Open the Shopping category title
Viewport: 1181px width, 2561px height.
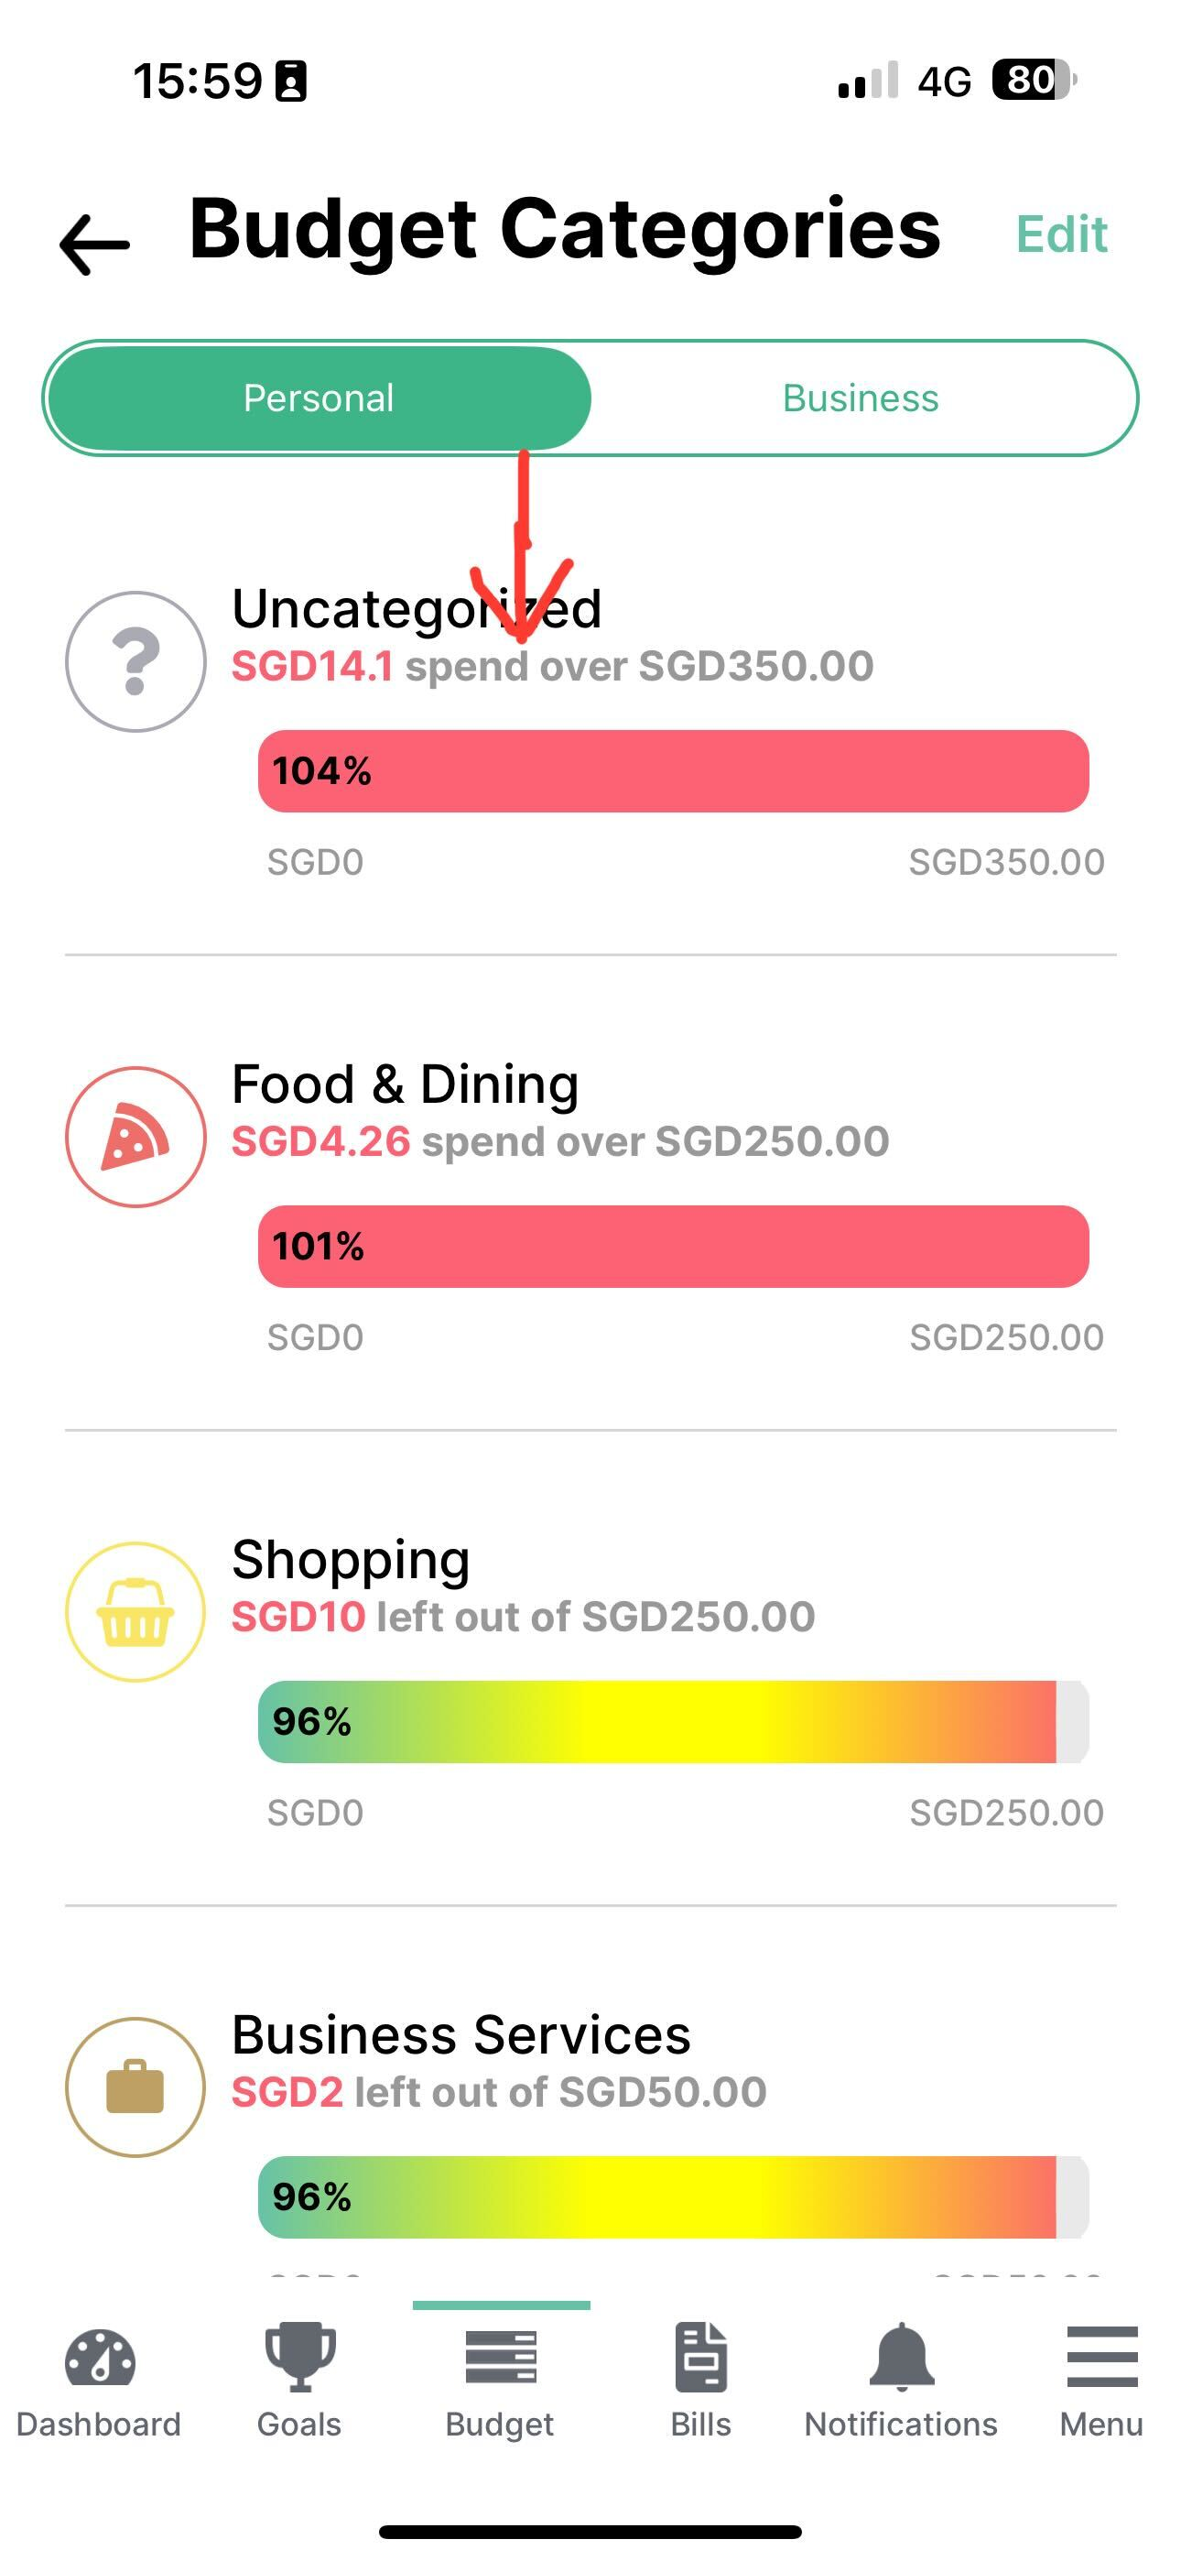pyautogui.click(x=351, y=1559)
